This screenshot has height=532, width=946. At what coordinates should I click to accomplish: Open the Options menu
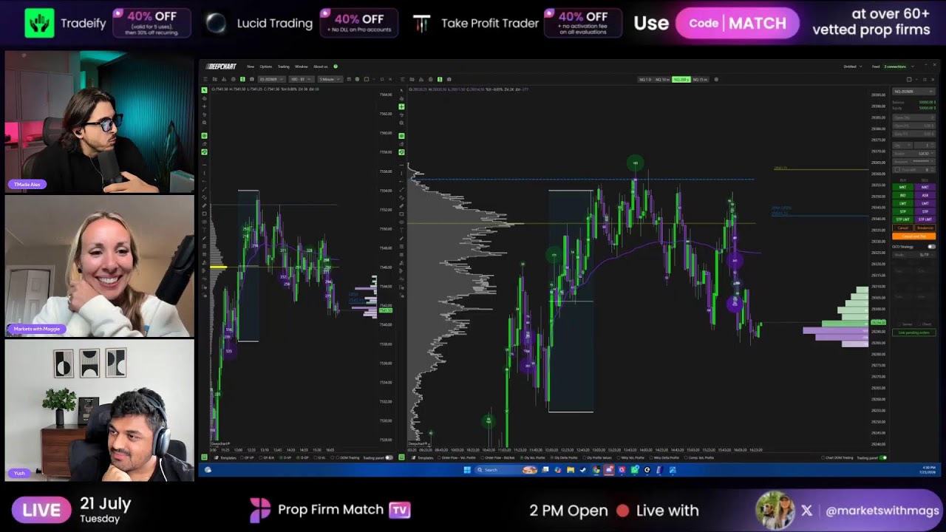pos(266,66)
